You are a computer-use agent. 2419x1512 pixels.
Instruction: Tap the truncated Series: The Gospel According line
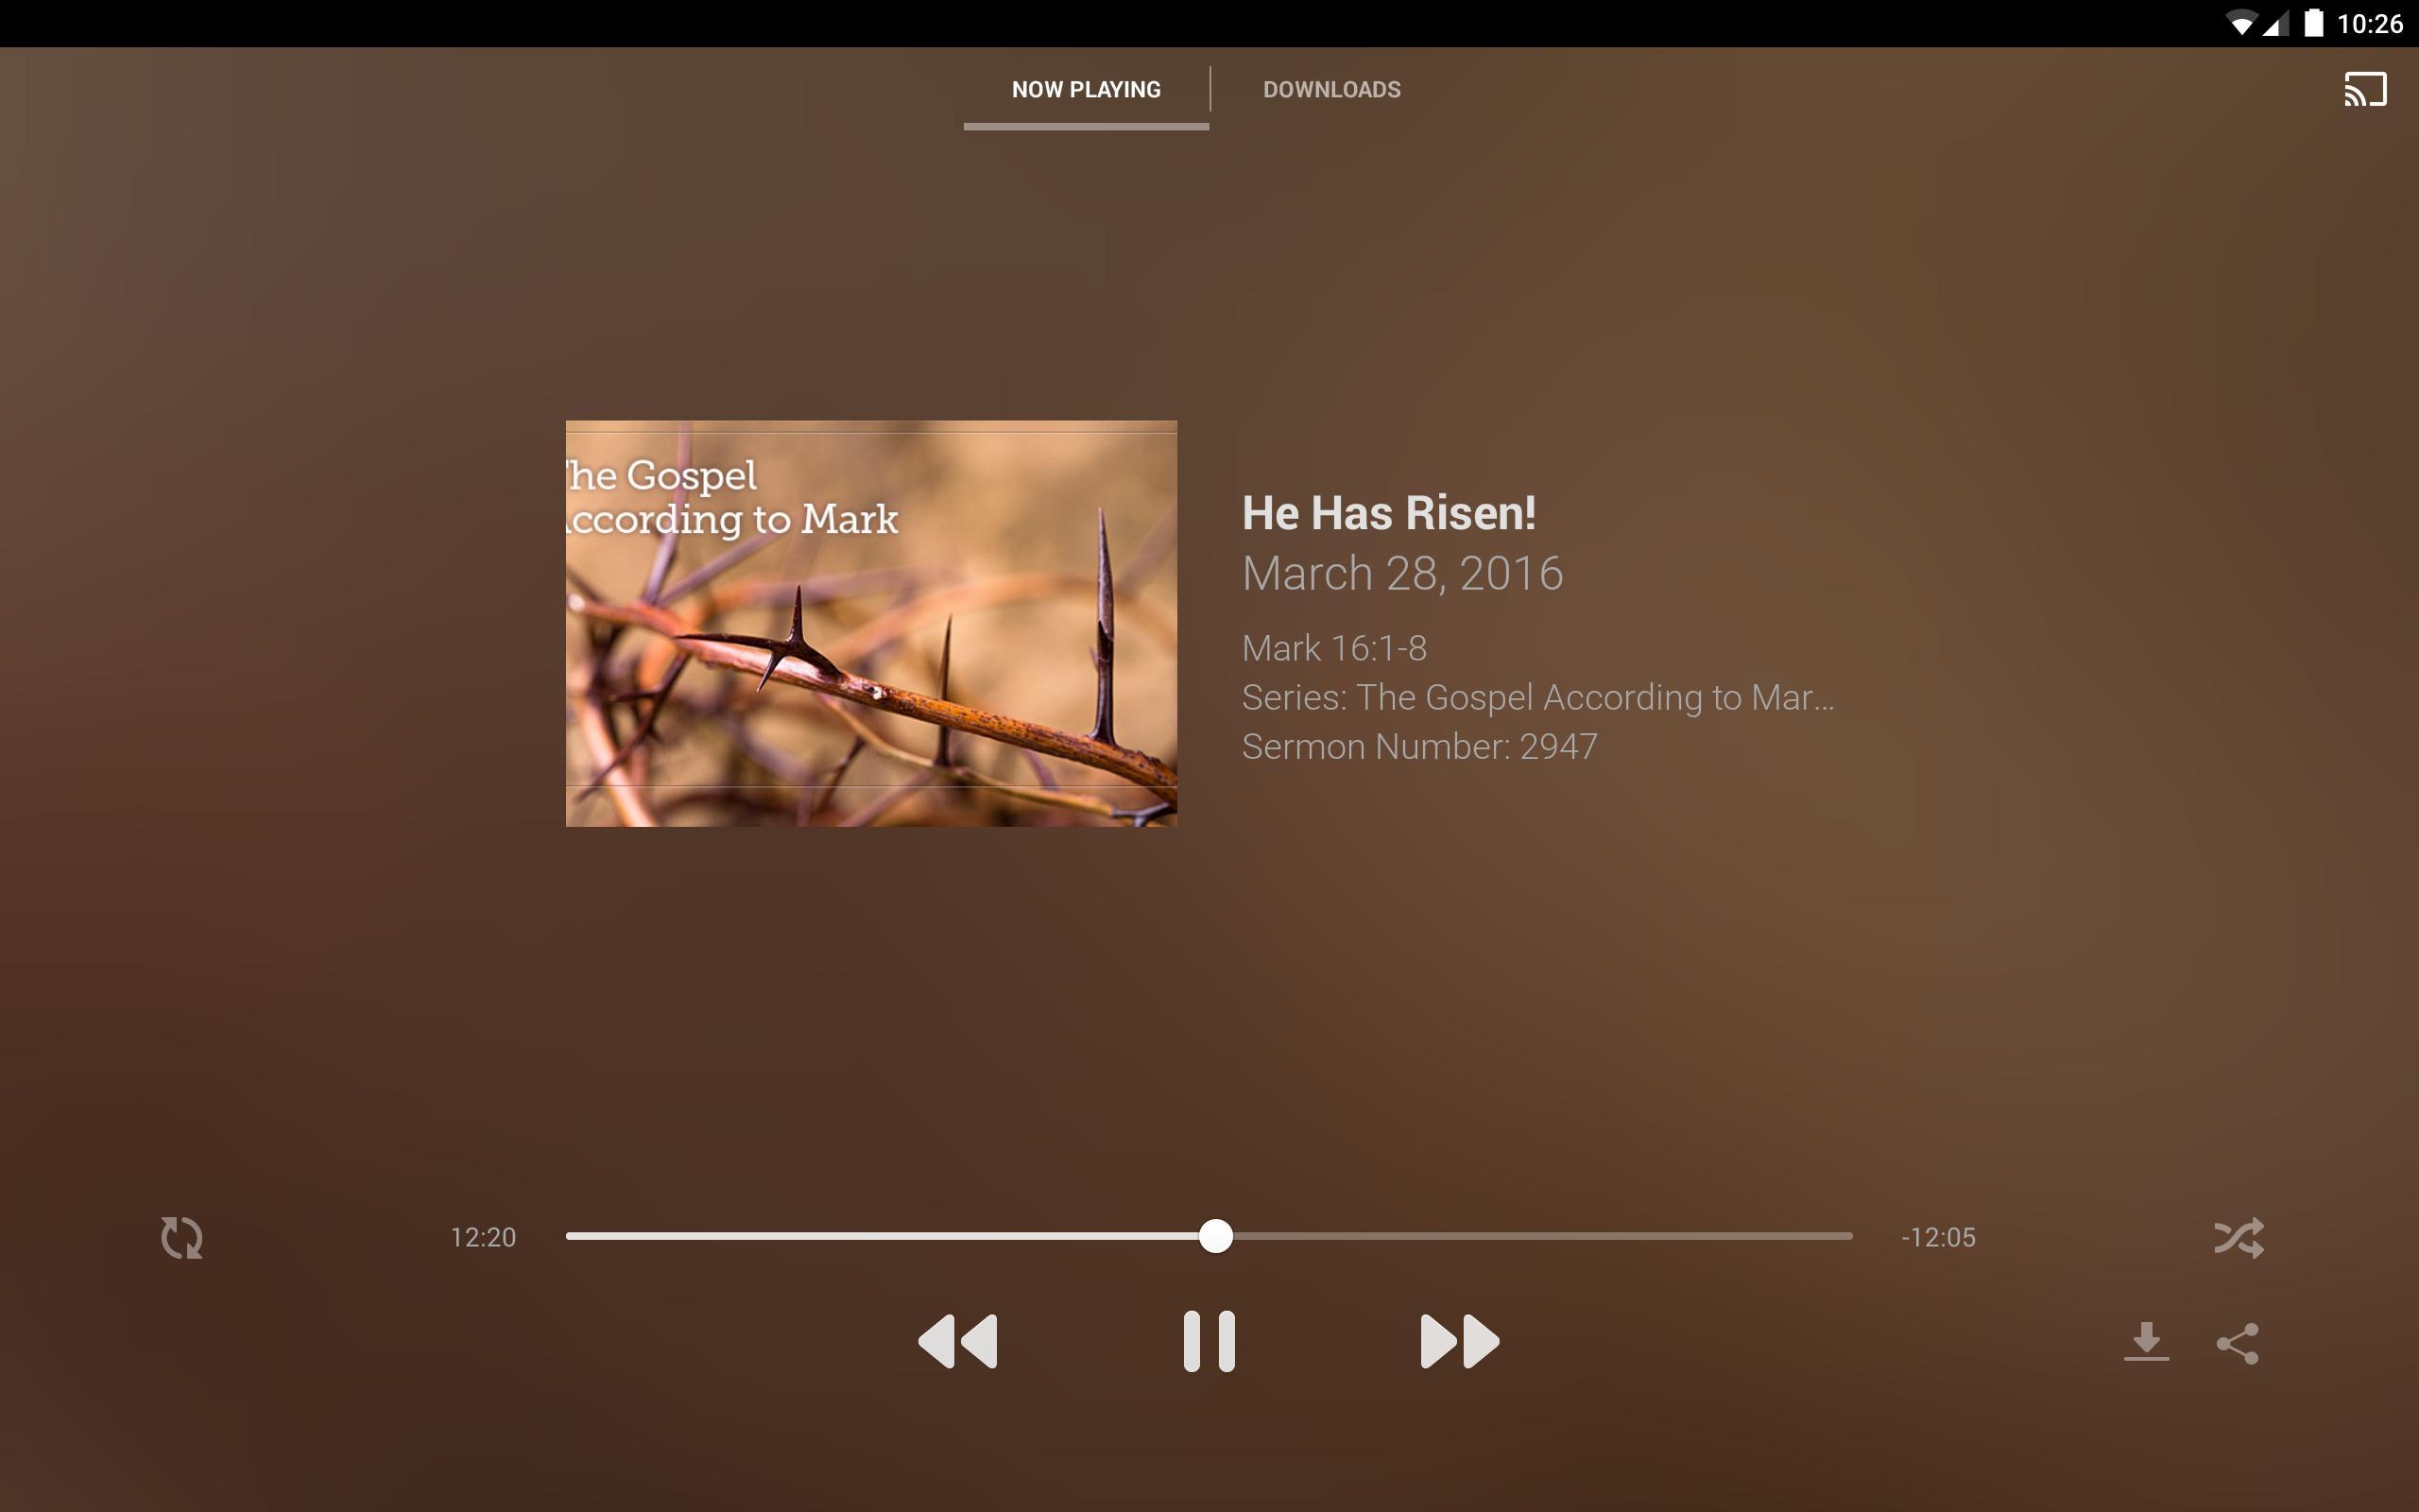pos(1537,697)
